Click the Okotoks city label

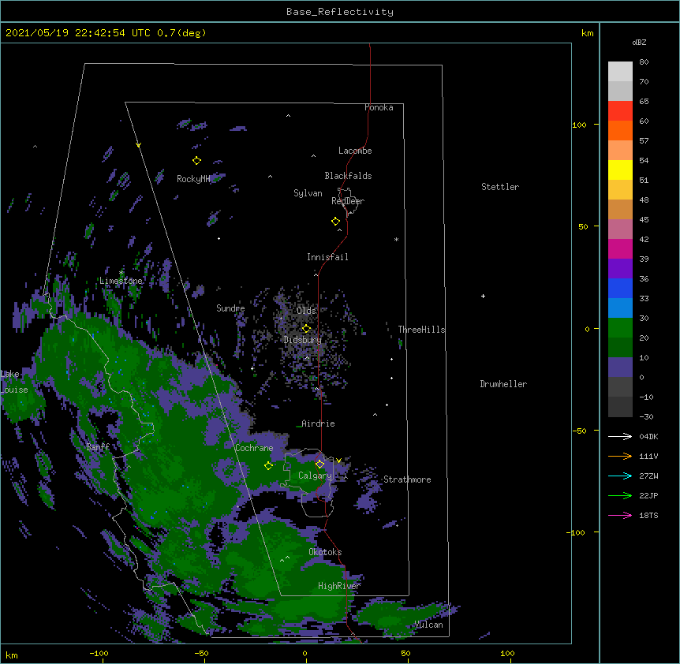click(325, 552)
